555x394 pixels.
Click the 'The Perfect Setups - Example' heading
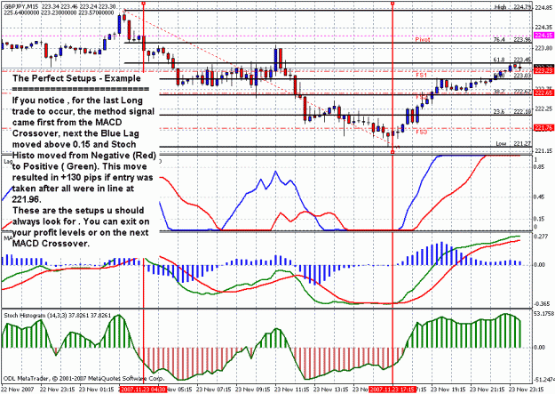76,78
